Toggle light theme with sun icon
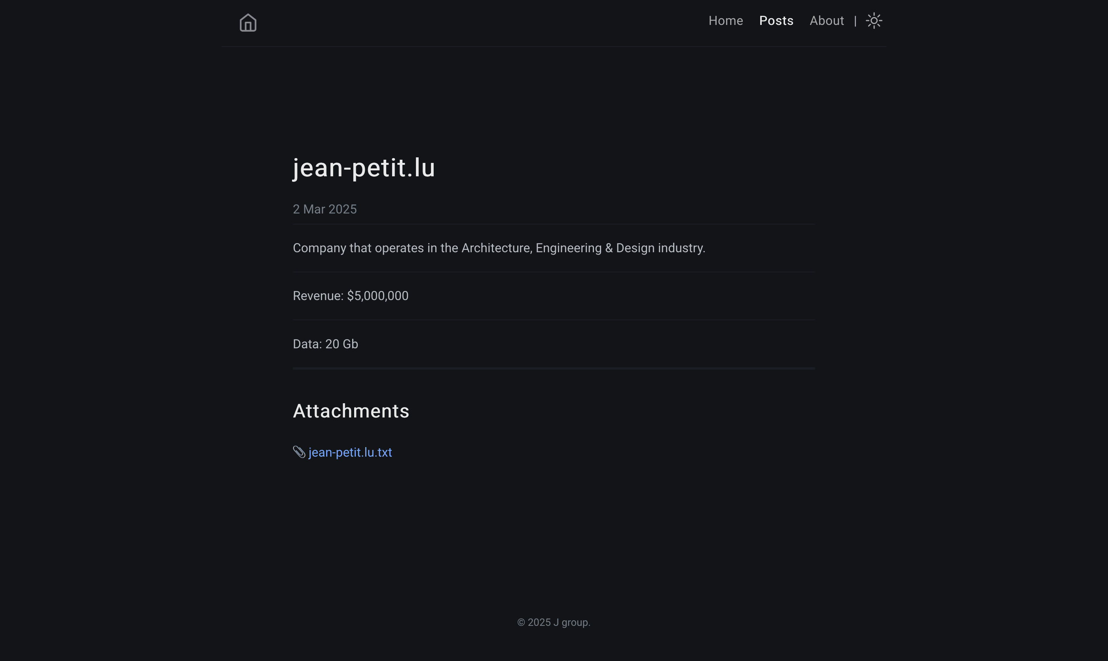Image resolution: width=1108 pixels, height=661 pixels. pos(874,21)
